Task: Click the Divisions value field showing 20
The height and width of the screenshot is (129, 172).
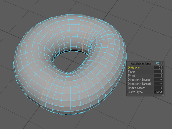Action: [158, 67]
